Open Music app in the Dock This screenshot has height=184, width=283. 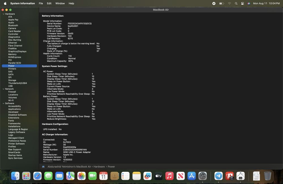point(170,176)
